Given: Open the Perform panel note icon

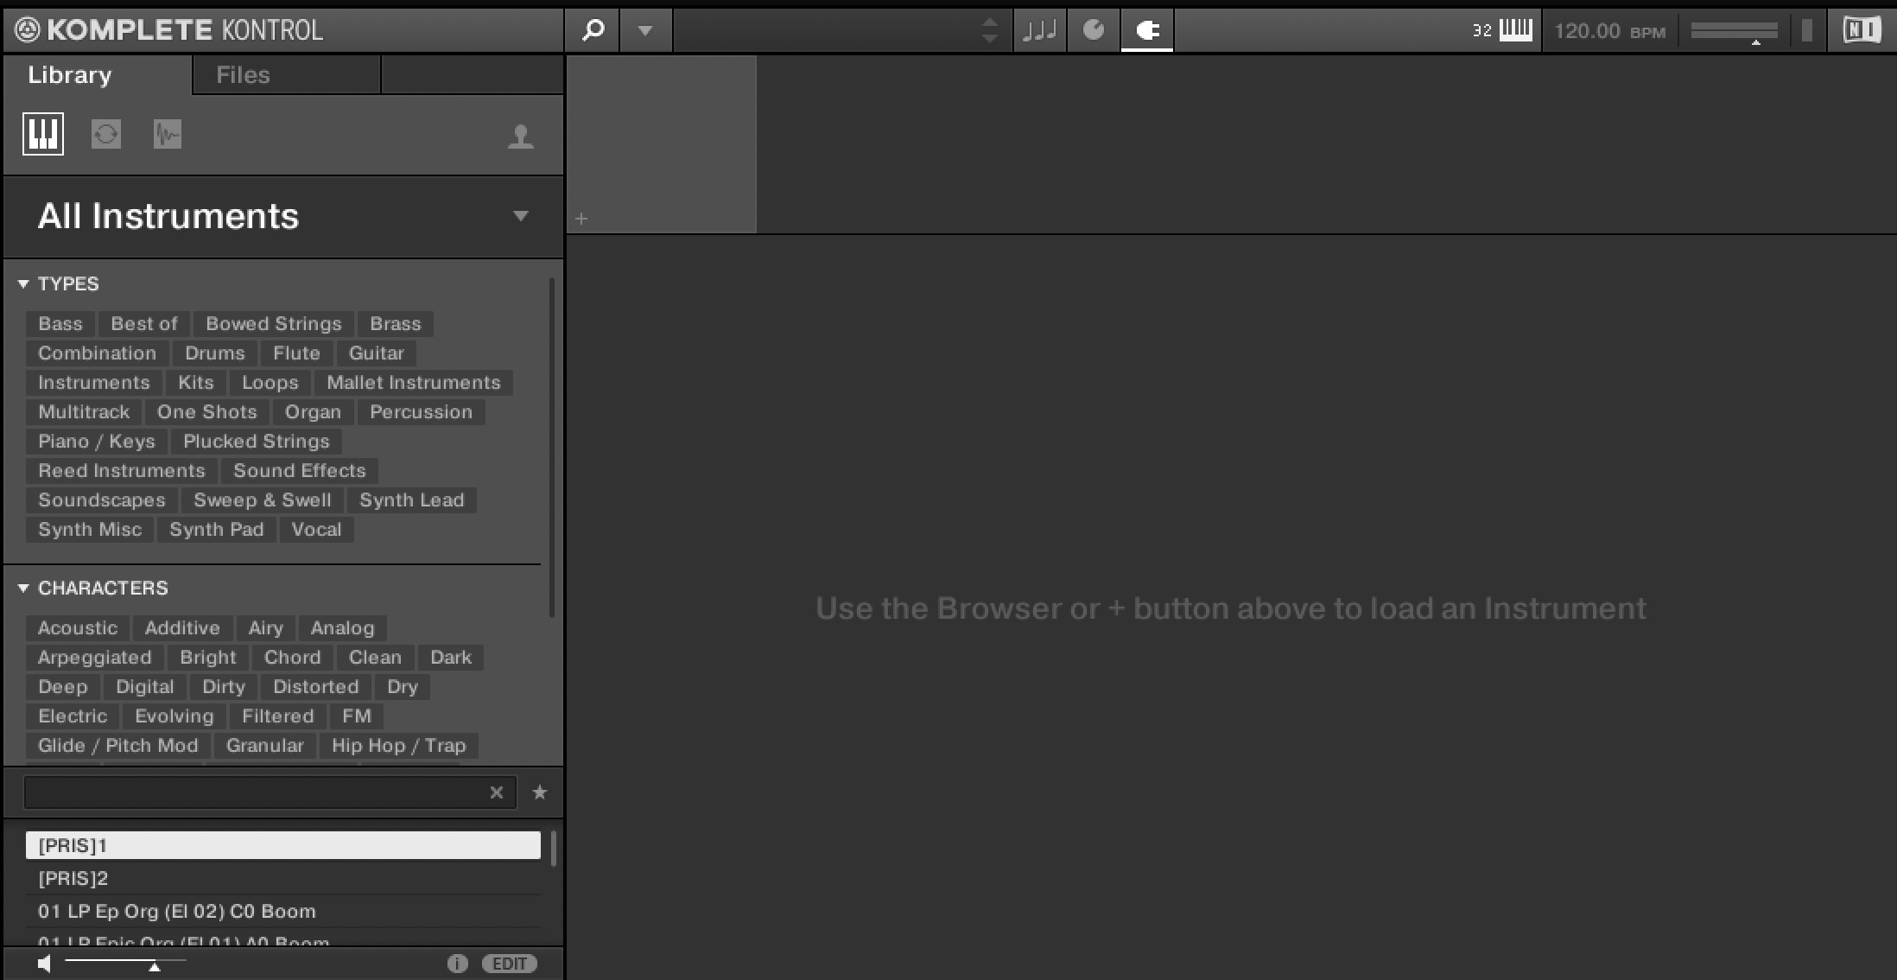Looking at the screenshot, I should [x=1039, y=30].
